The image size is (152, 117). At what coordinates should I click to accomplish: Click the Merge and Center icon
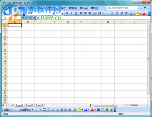(x=94, y=13)
